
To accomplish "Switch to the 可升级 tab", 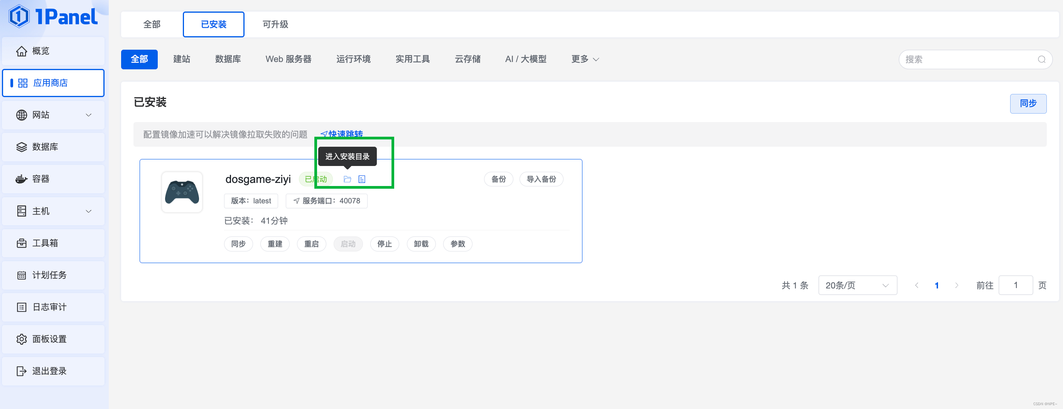I will [x=275, y=24].
